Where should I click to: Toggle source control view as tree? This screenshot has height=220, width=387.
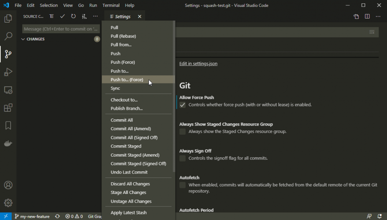click(x=51, y=16)
